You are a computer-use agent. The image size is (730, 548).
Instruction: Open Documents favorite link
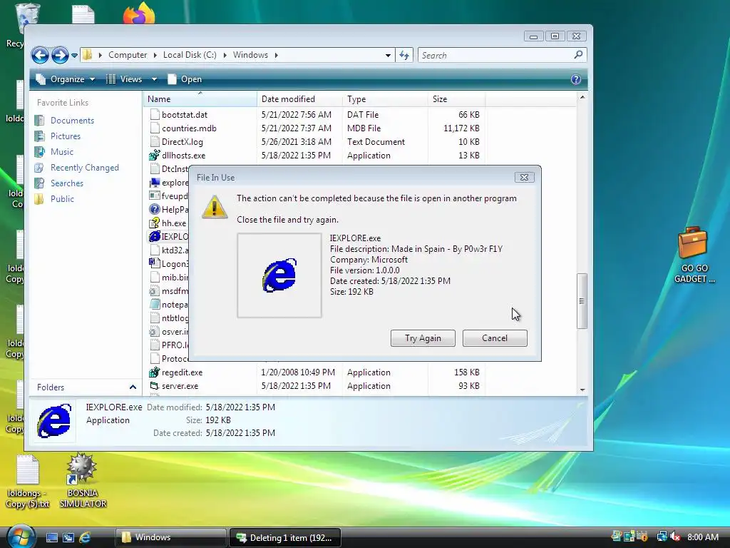tap(72, 121)
